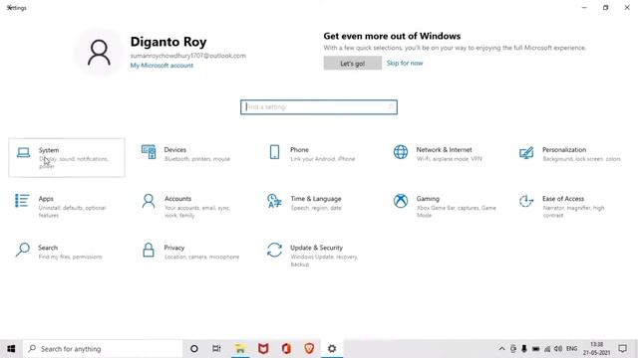Open the My Microsoft account link
Viewport: 638px width, 358px height.
tap(161, 66)
